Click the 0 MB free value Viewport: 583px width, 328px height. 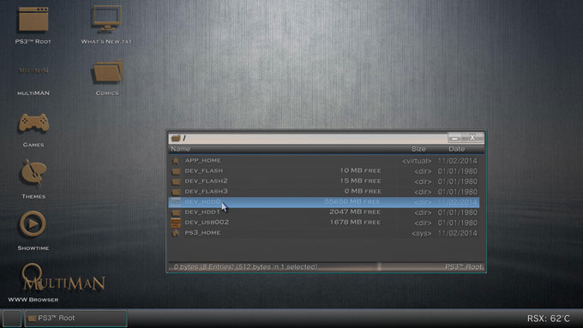click(363, 192)
